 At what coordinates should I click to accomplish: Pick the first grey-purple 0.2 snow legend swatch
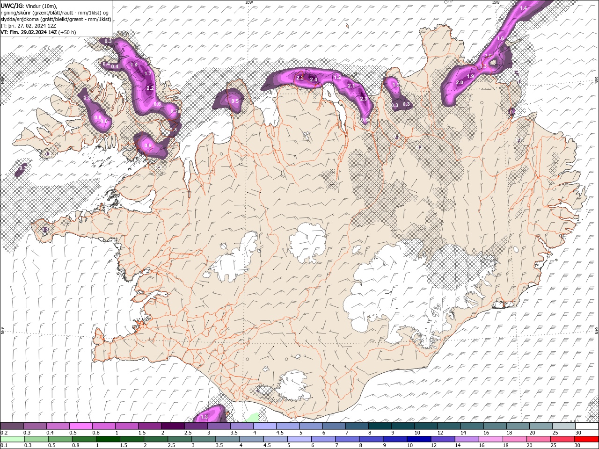coord(12,426)
